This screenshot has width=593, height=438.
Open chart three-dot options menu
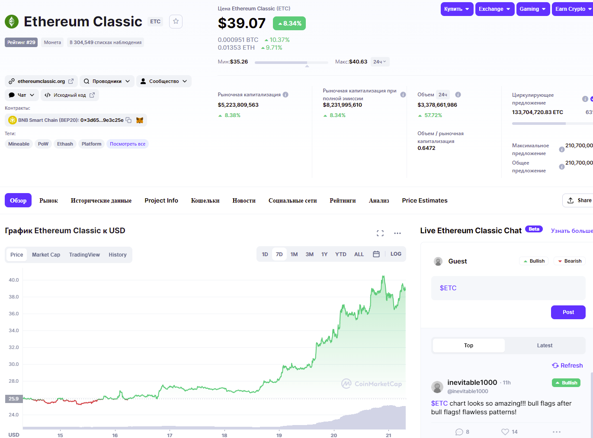pos(397,233)
